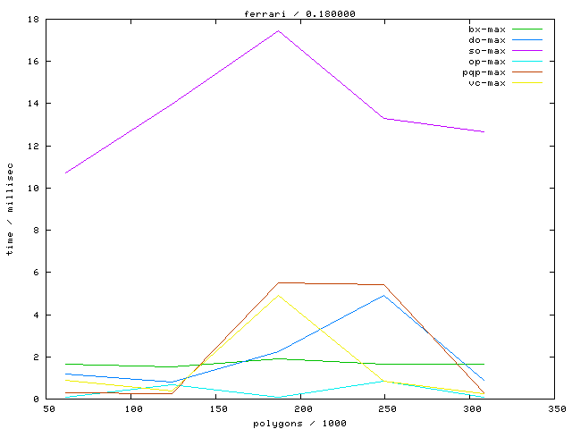Click the peak of the purple so-max line
The height and width of the screenshot is (429, 572).
pyautogui.click(x=278, y=30)
